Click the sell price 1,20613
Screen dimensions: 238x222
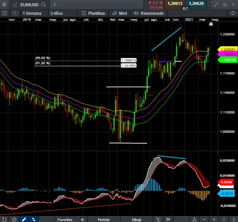point(175,3)
